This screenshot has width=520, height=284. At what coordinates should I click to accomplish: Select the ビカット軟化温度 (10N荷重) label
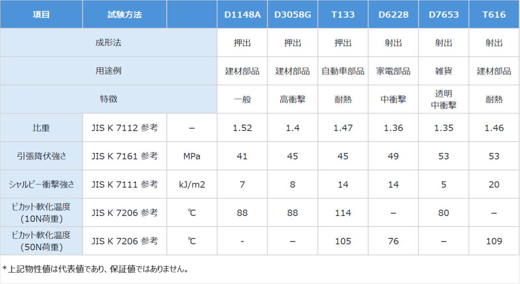41,213
